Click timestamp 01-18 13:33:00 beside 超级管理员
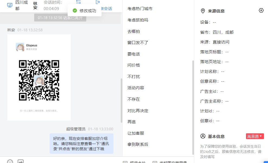This screenshot has height=163, width=268. pyautogui.click(x=100, y=129)
